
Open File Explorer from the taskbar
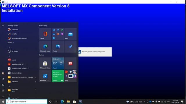(x=68, y=101)
